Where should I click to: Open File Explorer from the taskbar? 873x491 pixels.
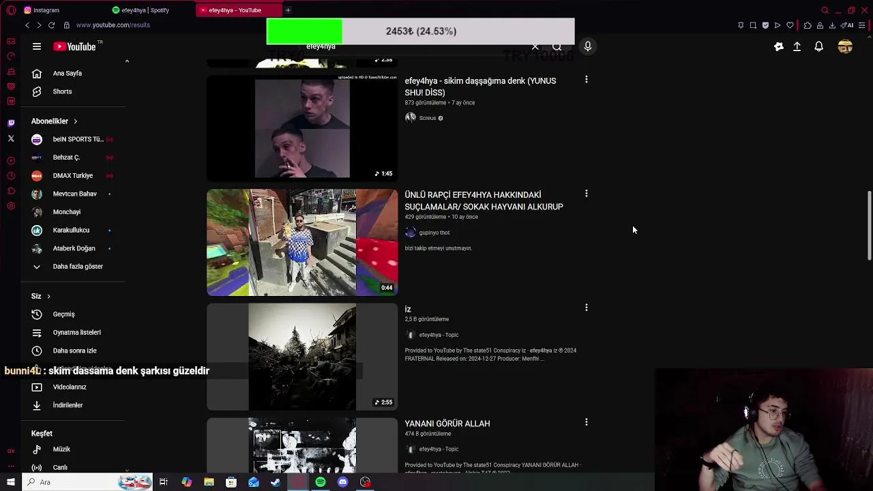pyautogui.click(x=209, y=482)
